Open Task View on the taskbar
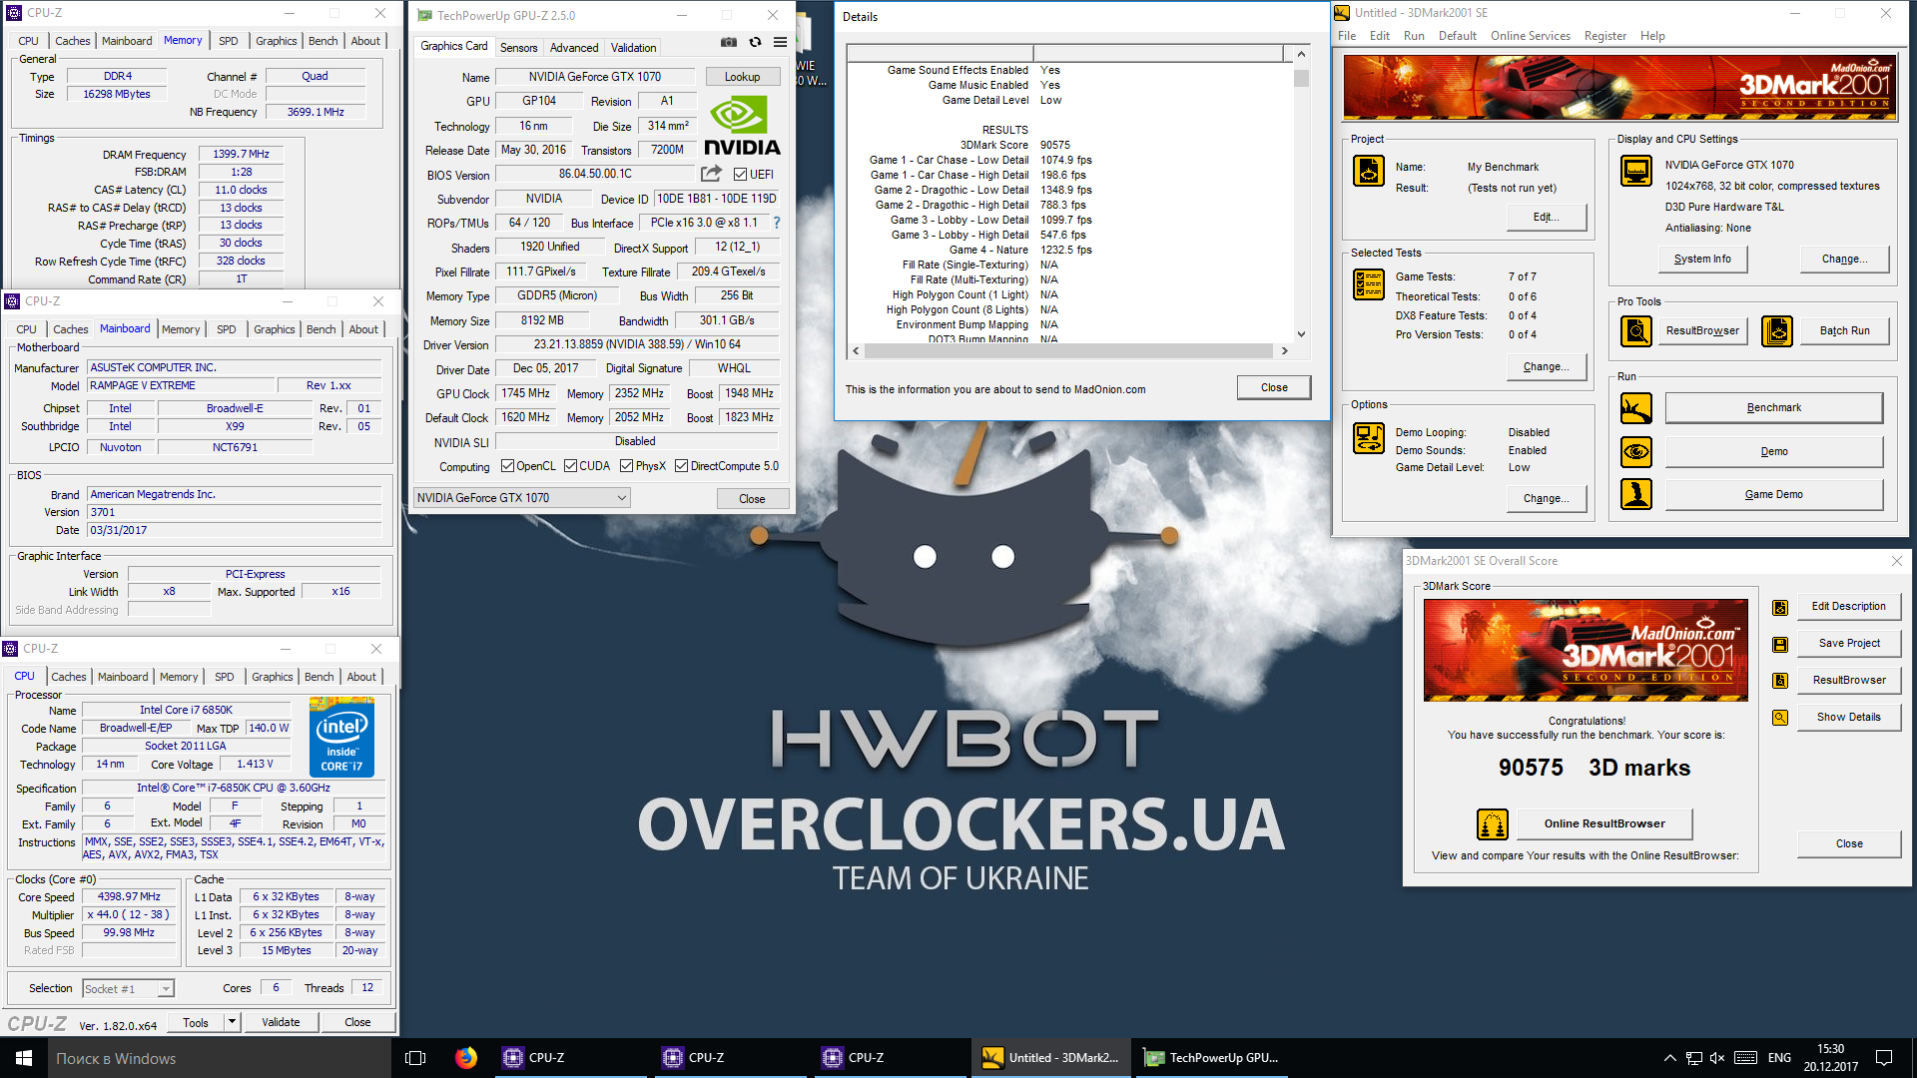 (x=415, y=1058)
